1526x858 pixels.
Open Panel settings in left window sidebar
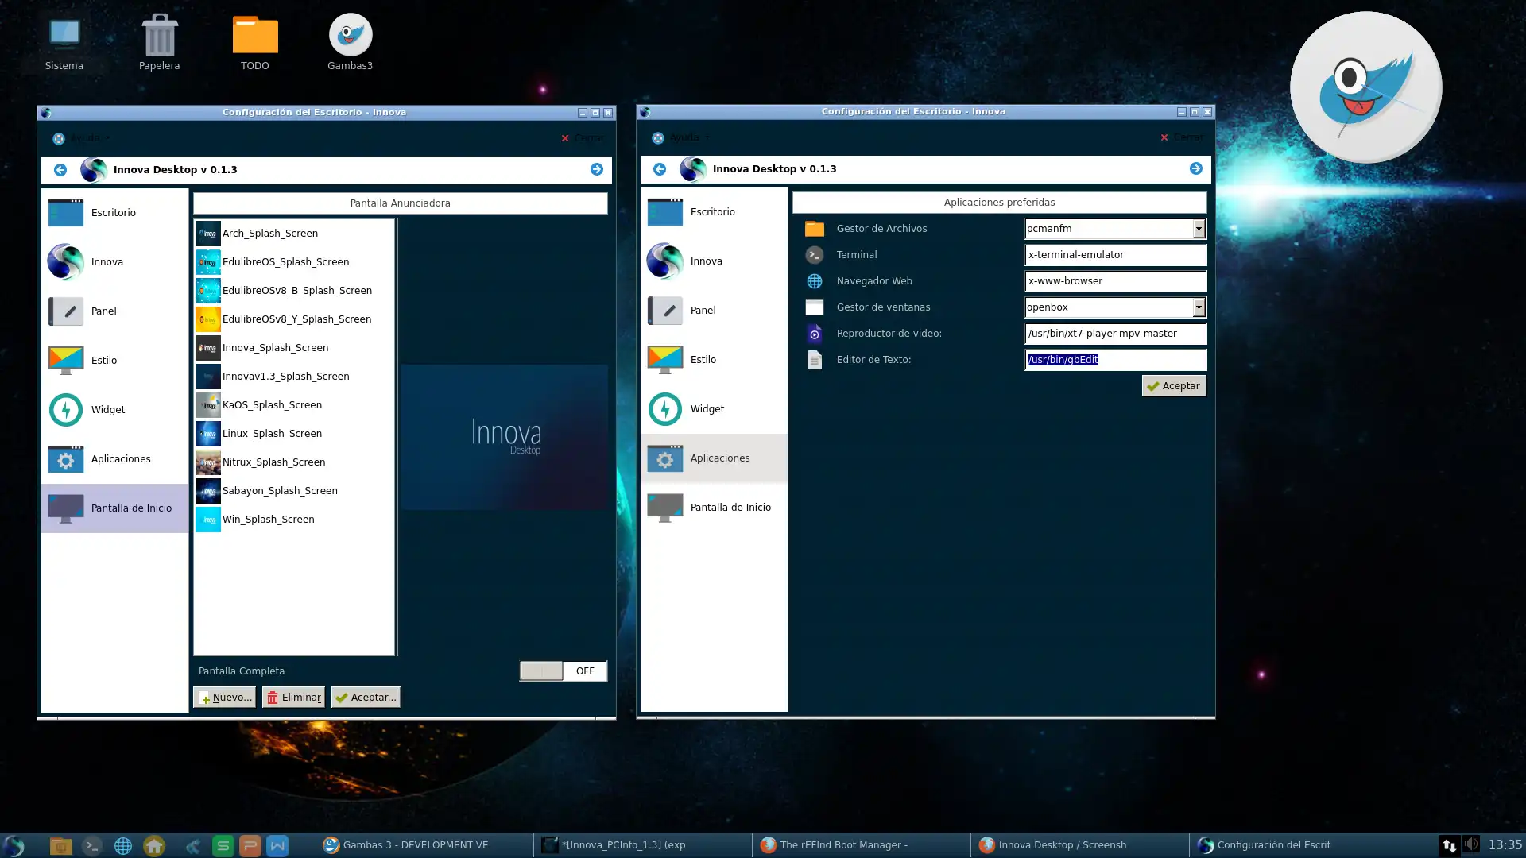tap(103, 311)
